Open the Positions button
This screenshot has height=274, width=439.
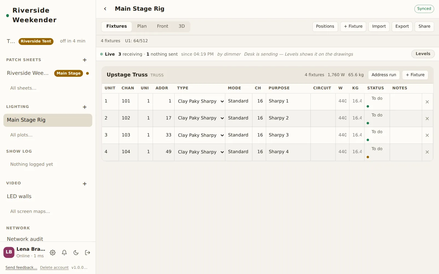[325, 27]
